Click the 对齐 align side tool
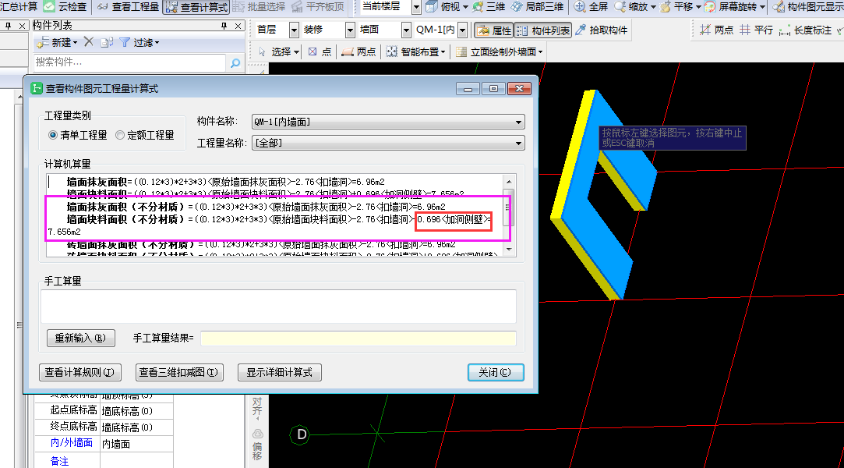 click(257, 409)
